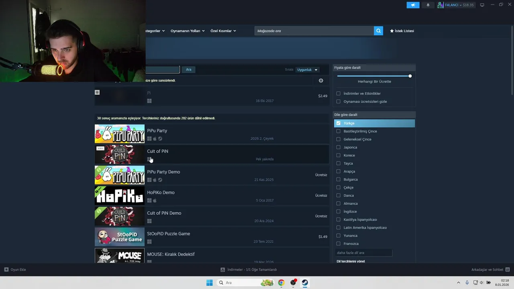Open the HoPiKo Demo result
This screenshot has width=514, height=289.
[212, 196]
